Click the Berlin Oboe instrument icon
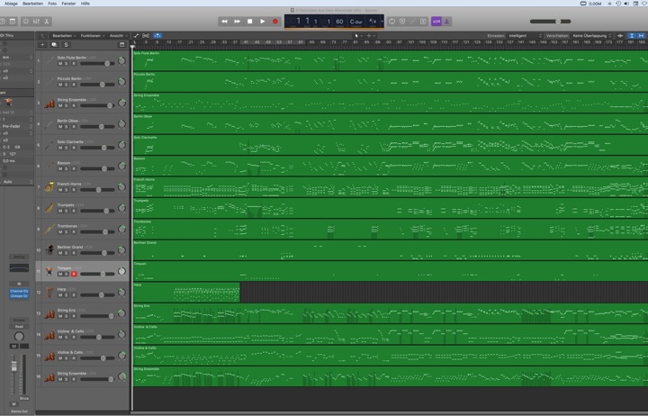Screen dimensions: 648x416 [49, 123]
